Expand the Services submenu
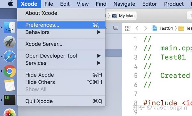 pos(61,63)
